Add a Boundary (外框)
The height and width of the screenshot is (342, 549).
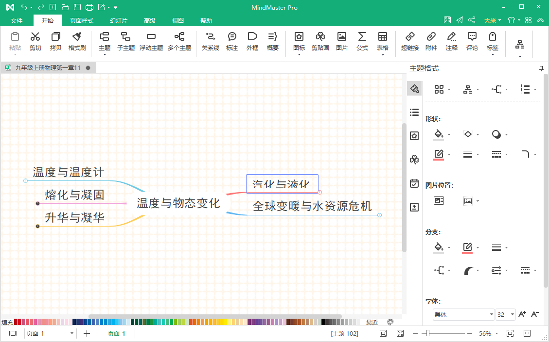coord(252,41)
